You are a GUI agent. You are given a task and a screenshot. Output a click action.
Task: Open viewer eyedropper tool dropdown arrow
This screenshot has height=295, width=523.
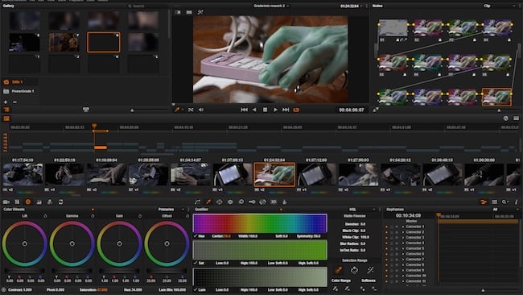click(183, 110)
